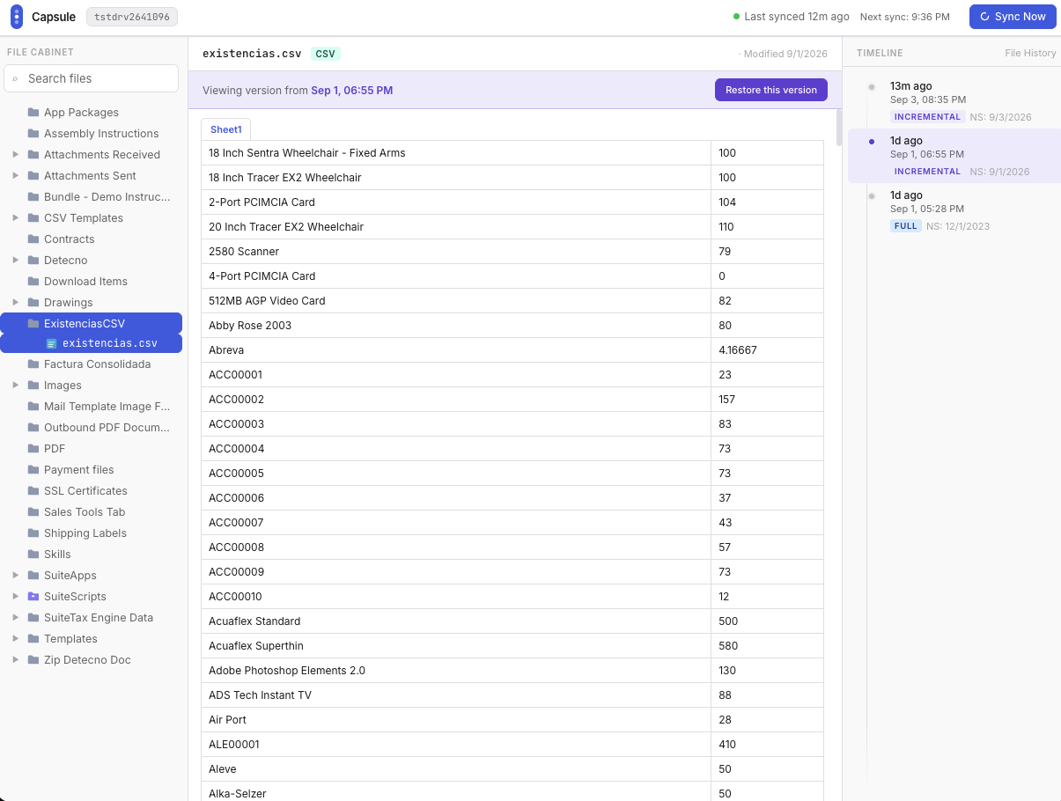Image resolution: width=1061 pixels, height=801 pixels.
Task: Click the folder icon beside Contracts
Action: [x=33, y=239]
